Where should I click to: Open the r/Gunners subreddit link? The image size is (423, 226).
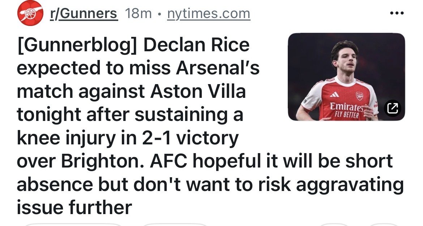click(84, 14)
